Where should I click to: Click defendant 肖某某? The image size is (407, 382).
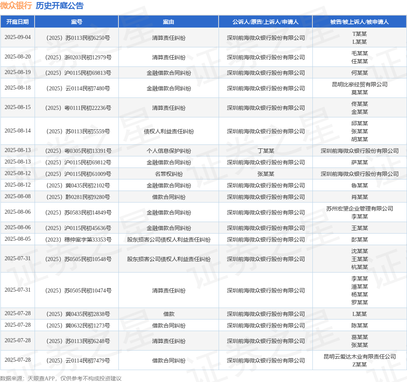(x=359, y=197)
